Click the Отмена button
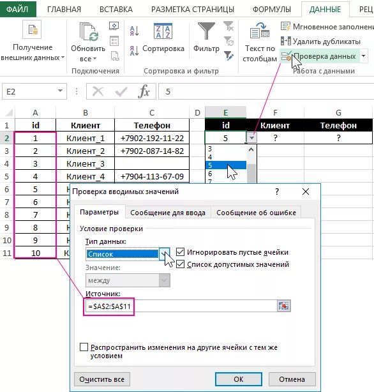Screen dimensions: 374x392 coord(292,379)
